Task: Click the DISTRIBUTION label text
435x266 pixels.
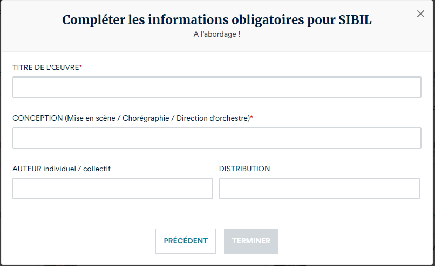Action: [244, 169]
